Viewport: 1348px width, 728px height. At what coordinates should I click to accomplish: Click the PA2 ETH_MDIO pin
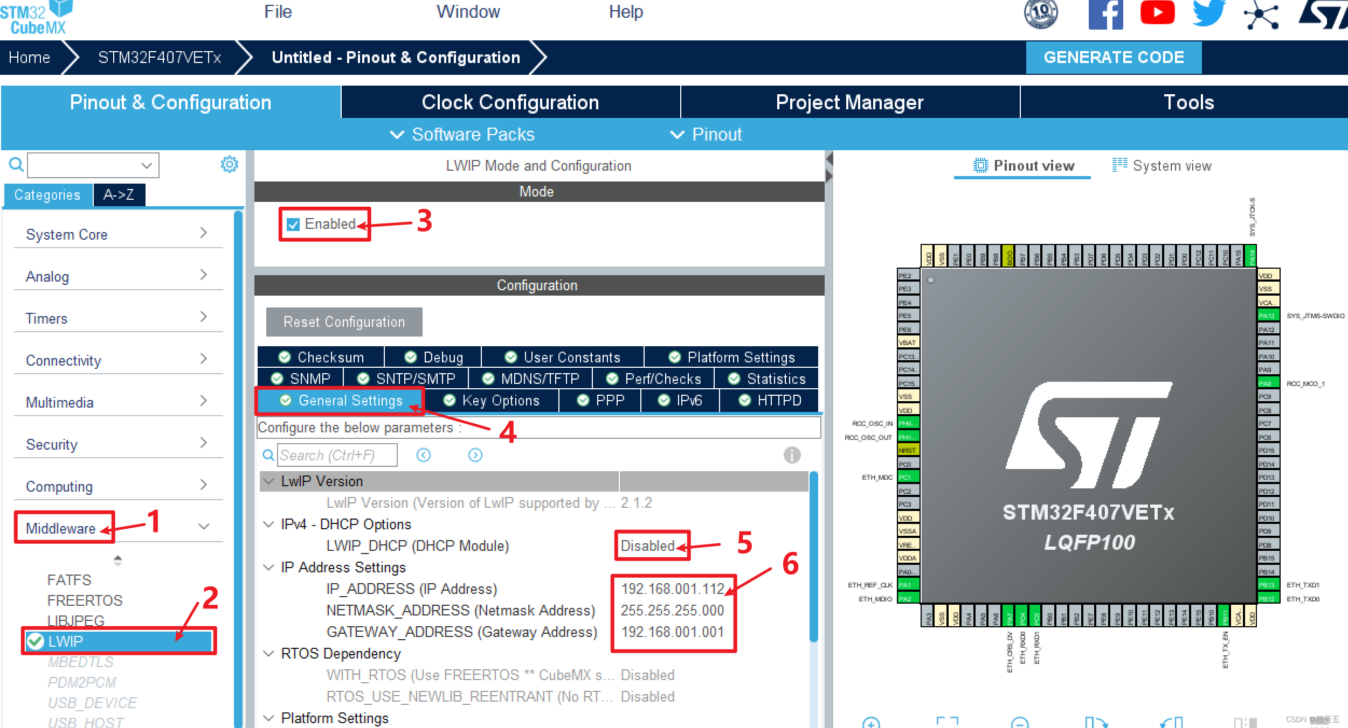908,599
